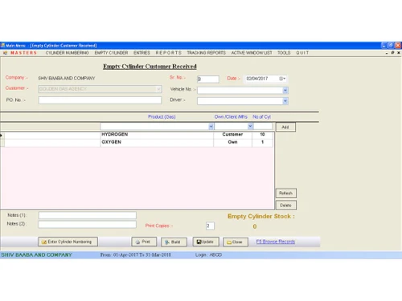Open the EMPTY CYLINDER menu

point(111,53)
